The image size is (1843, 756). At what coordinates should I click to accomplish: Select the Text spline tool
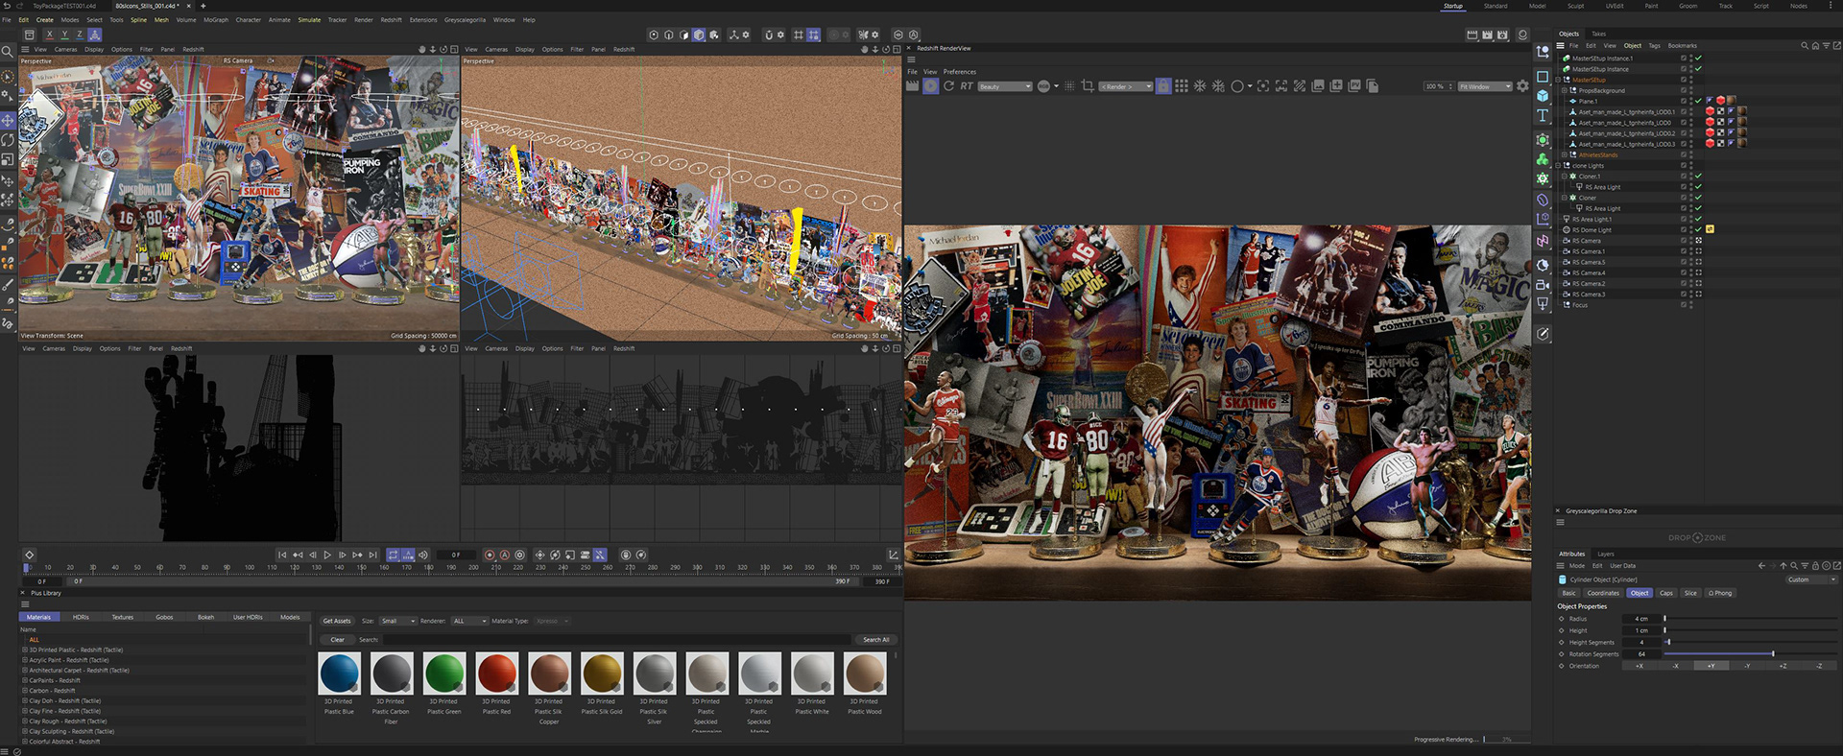1543,116
